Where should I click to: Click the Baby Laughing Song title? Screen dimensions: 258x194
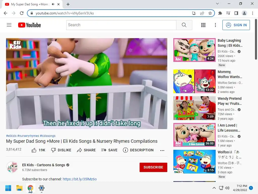tap(230, 43)
